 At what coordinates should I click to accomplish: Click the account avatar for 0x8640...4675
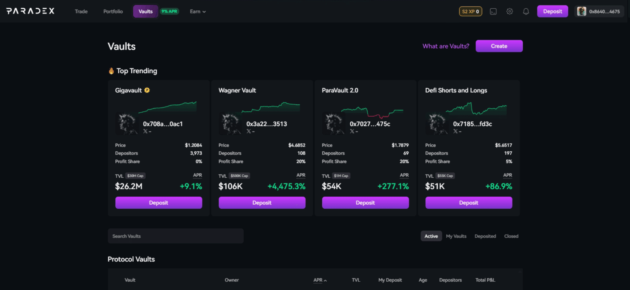pyautogui.click(x=581, y=11)
